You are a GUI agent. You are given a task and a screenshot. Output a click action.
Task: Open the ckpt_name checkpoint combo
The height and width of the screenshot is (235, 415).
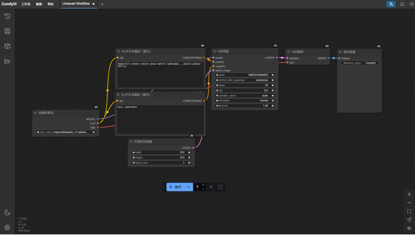(65, 132)
